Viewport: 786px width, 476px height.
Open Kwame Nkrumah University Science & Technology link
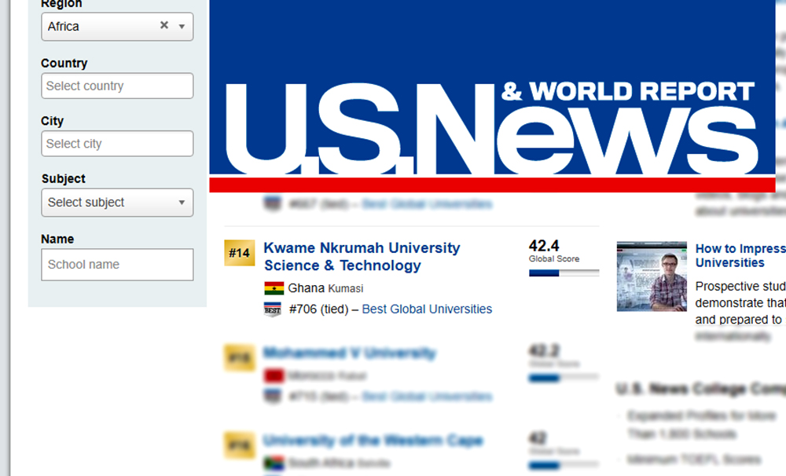point(362,257)
